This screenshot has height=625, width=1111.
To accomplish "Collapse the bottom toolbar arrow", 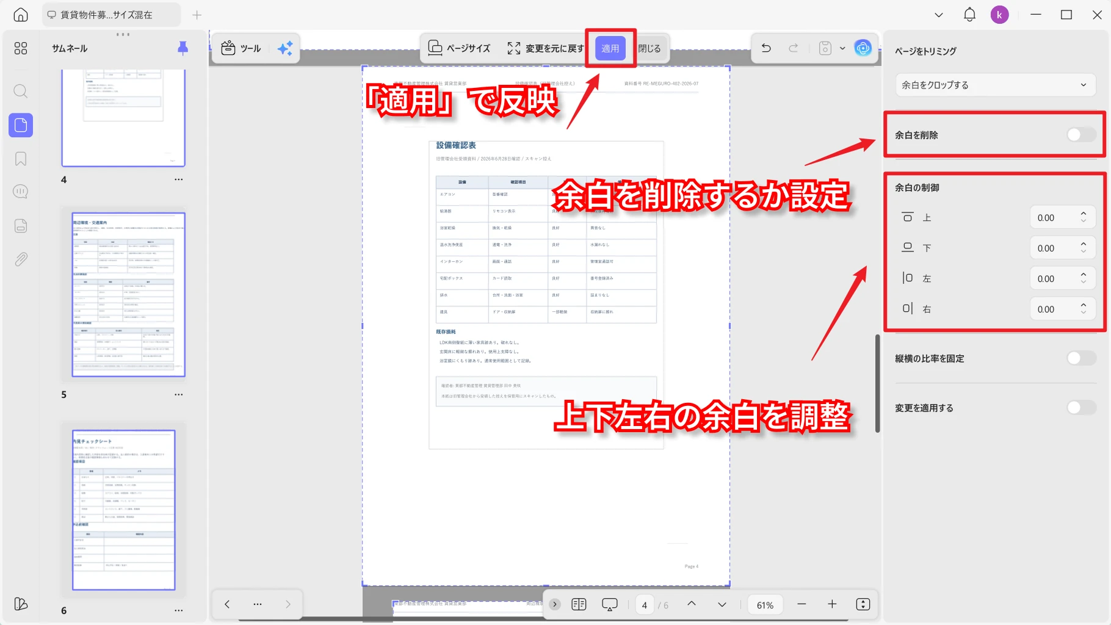I will (555, 604).
